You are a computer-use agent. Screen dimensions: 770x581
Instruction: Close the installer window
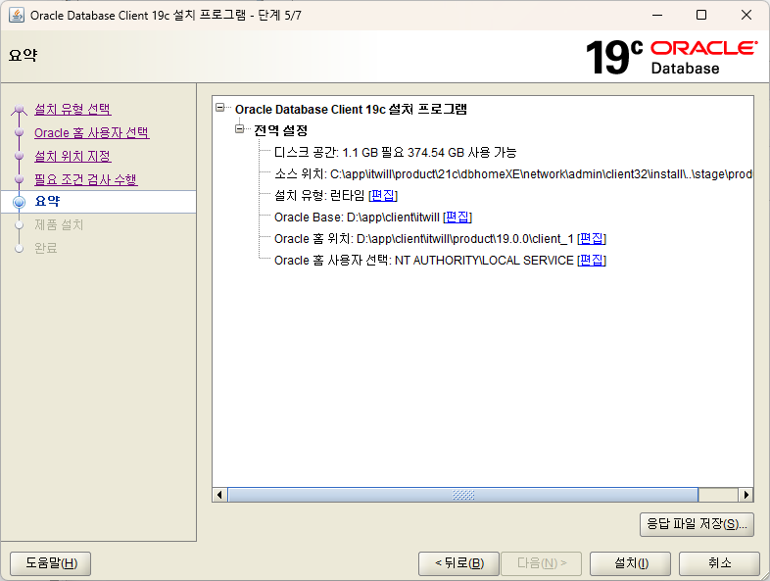(x=746, y=16)
